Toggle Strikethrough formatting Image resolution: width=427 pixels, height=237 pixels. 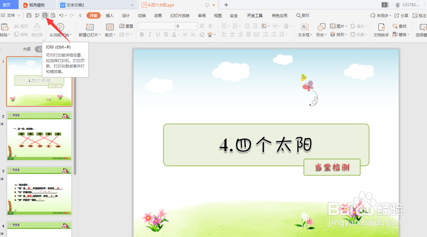point(166,35)
